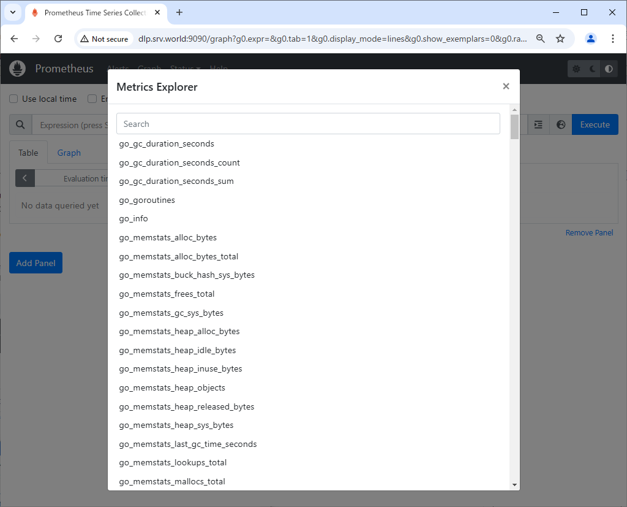Viewport: 627px width, 507px height.
Task: Expand the tab search dropdown
Action: point(13,12)
